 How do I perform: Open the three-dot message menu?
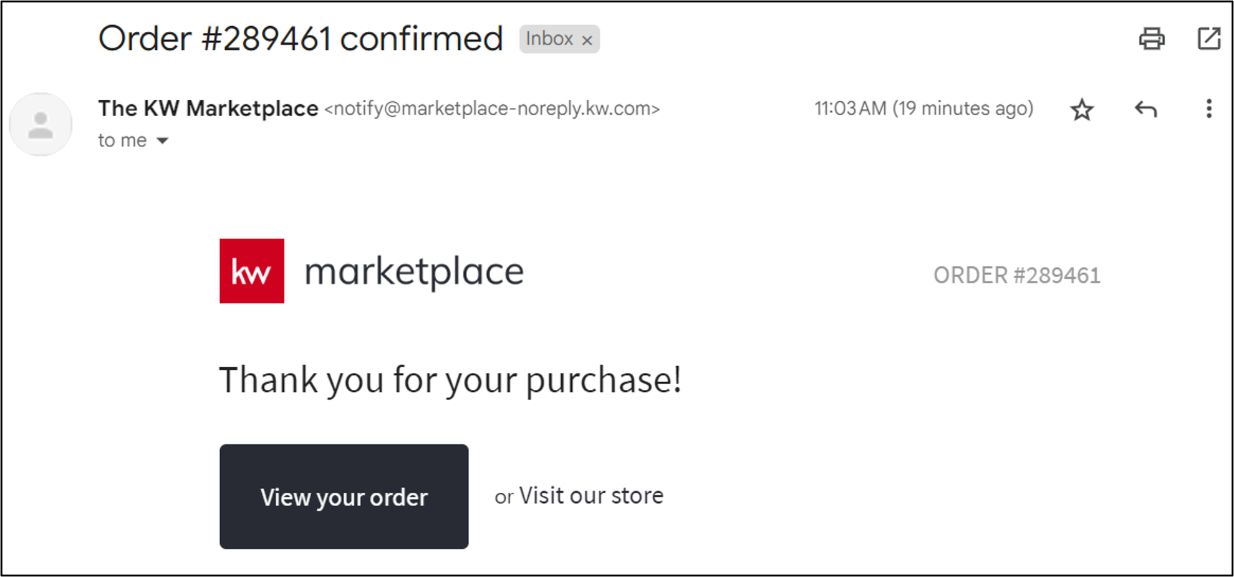[1208, 109]
